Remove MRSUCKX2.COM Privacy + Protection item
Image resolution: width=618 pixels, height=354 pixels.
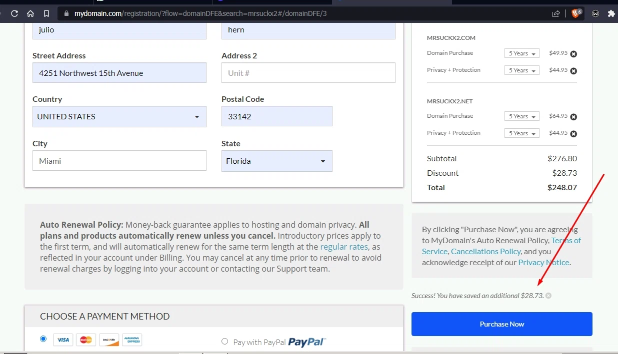pyautogui.click(x=573, y=71)
